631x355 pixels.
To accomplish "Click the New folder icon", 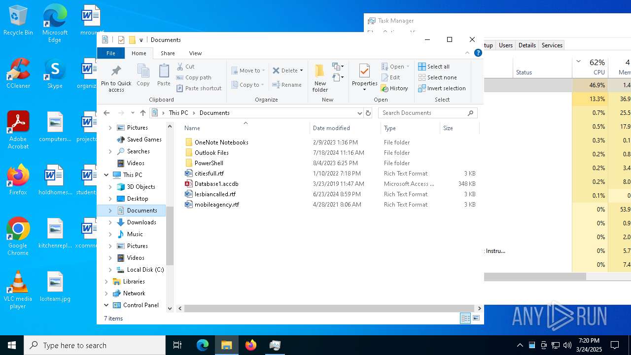I will pos(320,71).
